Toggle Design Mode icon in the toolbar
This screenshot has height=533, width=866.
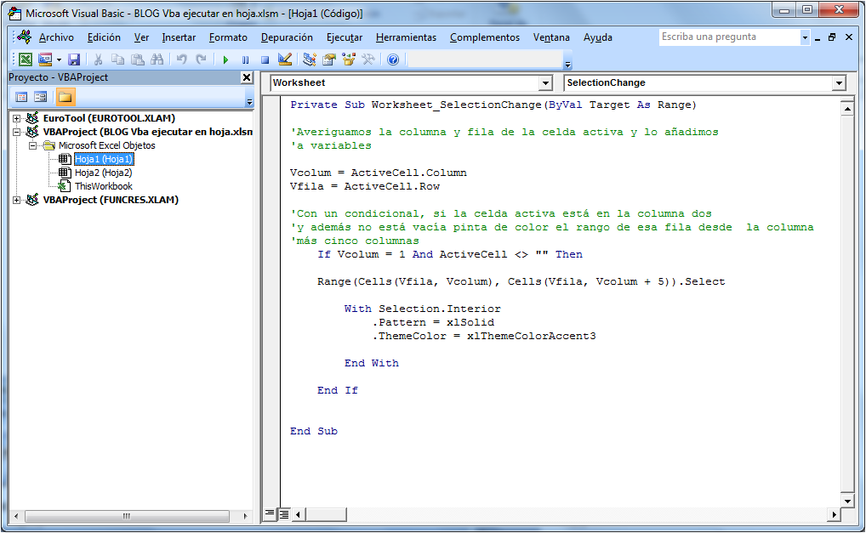285,60
